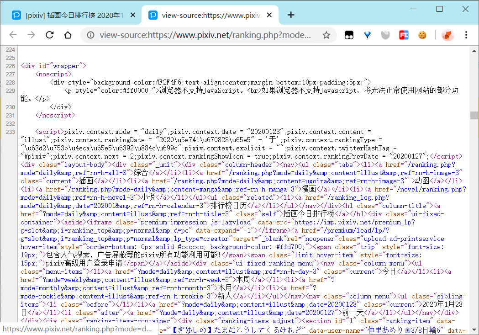Screen dimensions: 479x335
Task: Open the imp.pixiv.net premium_lp data-src link
Action: [x=218, y=226]
